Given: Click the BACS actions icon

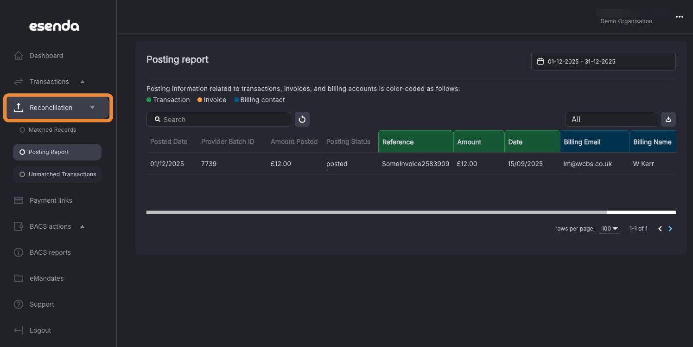Looking at the screenshot, I should tap(19, 226).
